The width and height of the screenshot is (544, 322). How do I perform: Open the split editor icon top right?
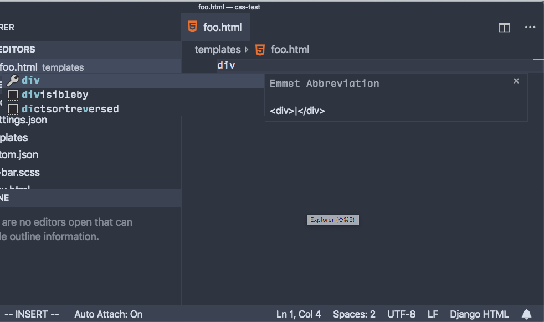click(x=504, y=27)
